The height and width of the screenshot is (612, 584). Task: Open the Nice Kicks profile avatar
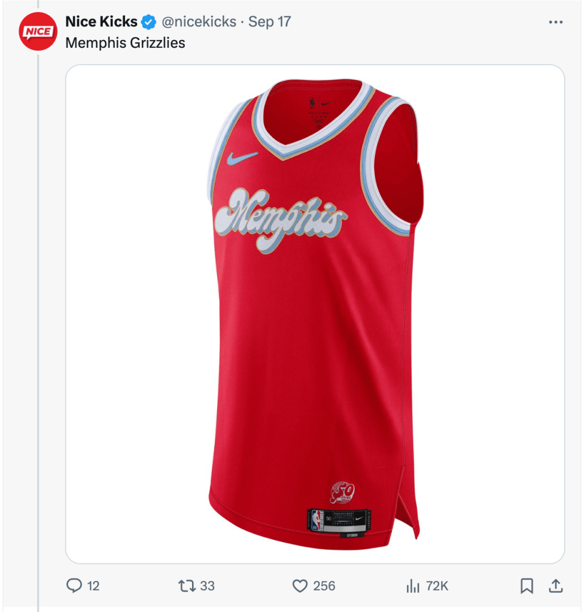[x=38, y=31]
